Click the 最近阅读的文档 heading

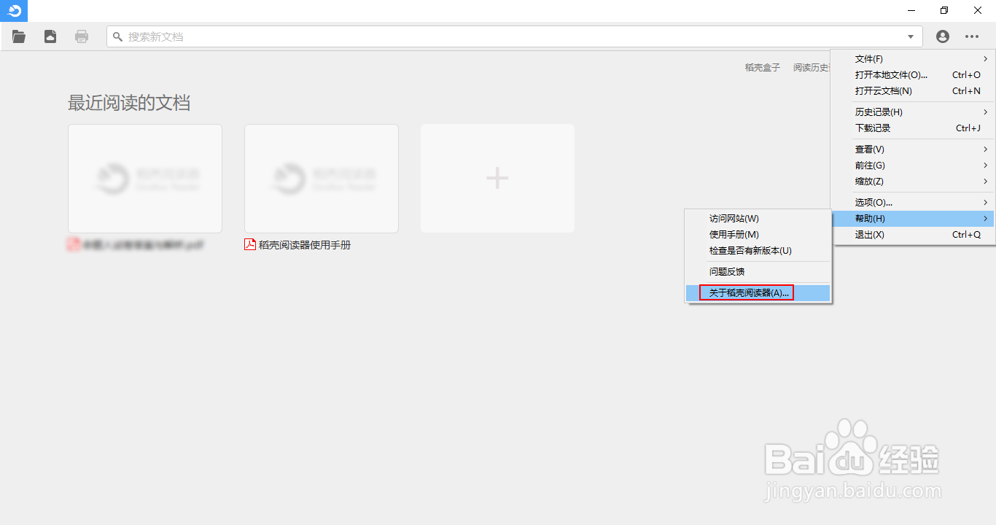pyautogui.click(x=129, y=103)
